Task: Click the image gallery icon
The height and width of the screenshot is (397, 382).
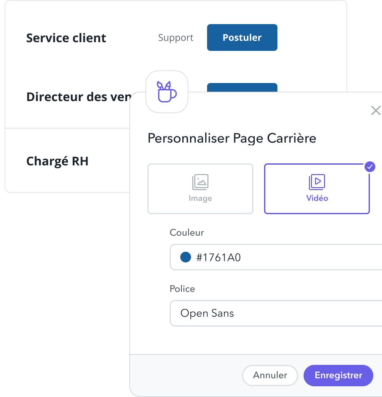Action: [200, 182]
